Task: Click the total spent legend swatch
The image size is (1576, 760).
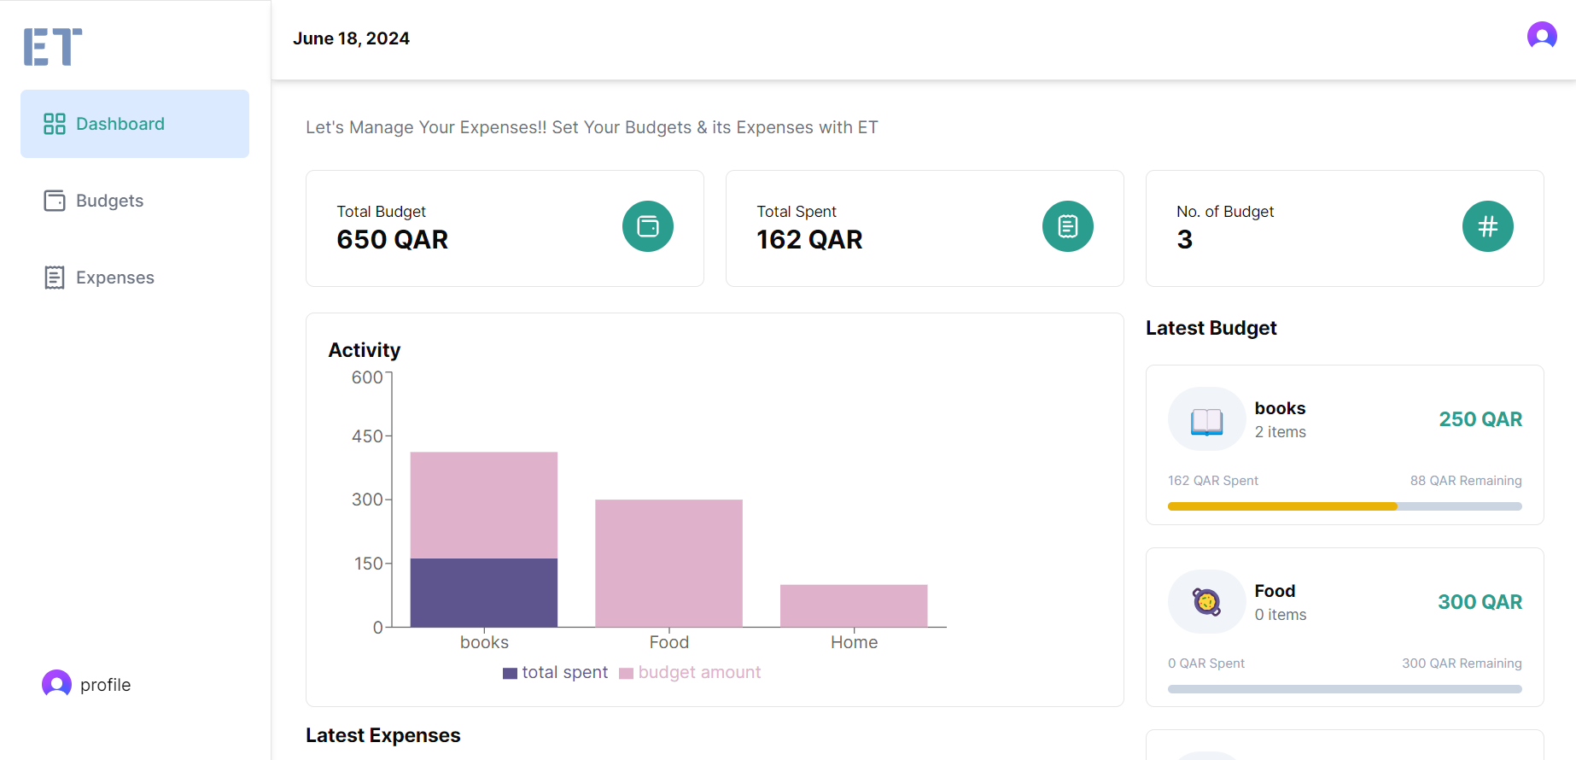Action: tap(510, 673)
